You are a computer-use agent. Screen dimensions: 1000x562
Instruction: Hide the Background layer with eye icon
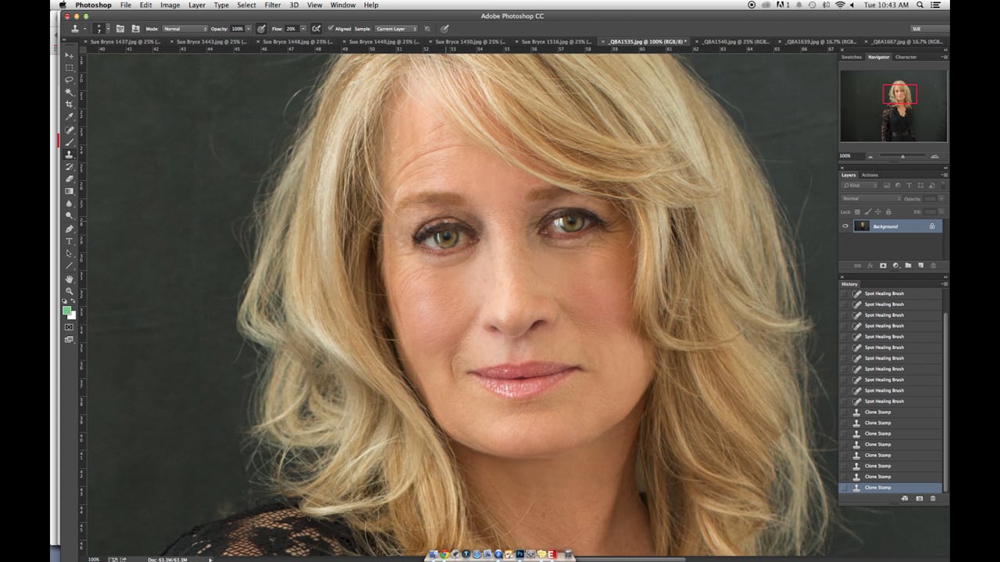point(845,226)
